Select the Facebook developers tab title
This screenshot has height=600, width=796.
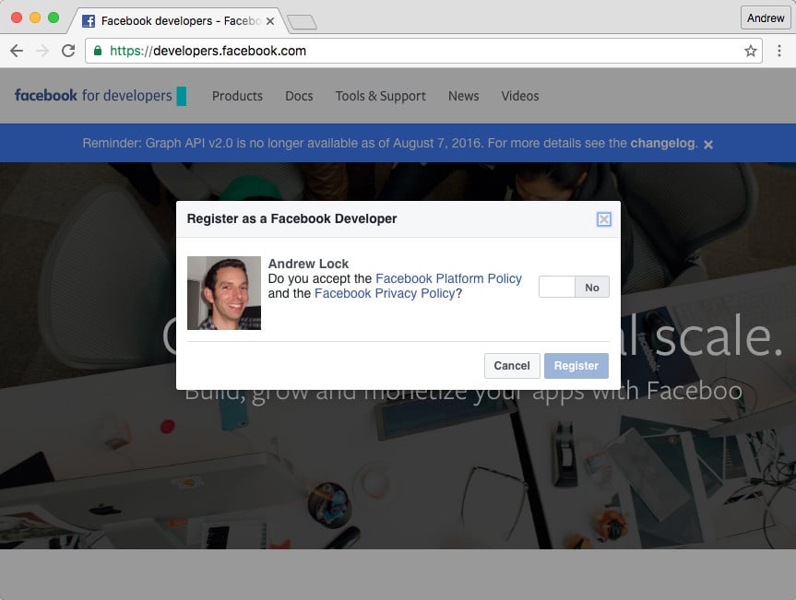tap(181, 21)
